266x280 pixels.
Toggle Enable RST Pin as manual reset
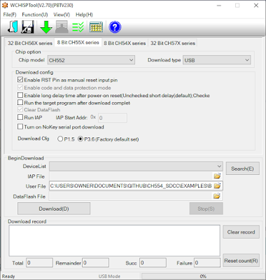click(20, 80)
